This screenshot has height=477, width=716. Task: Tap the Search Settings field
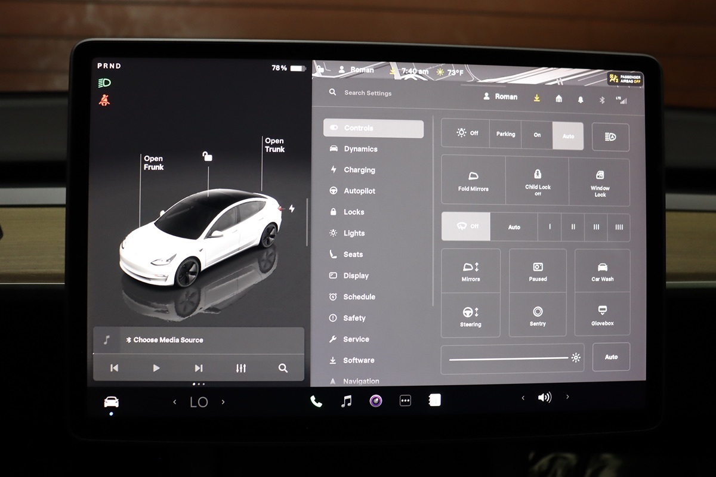[368, 93]
